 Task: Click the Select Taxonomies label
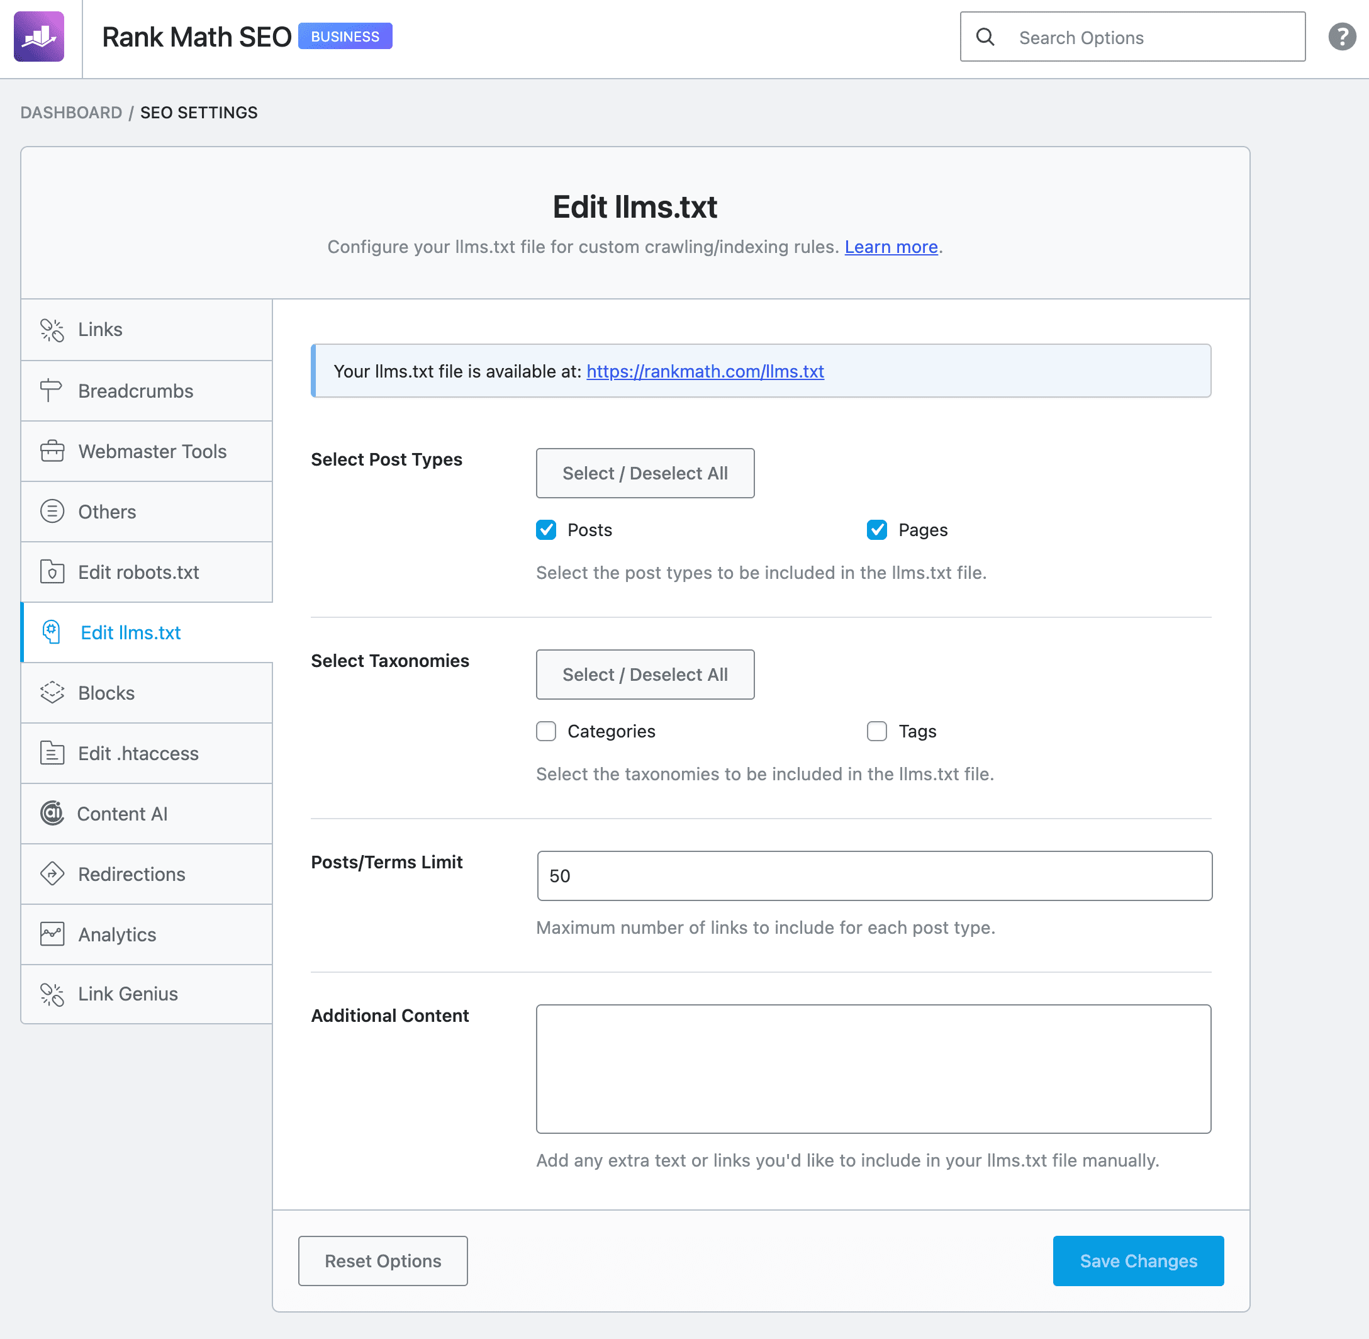[x=390, y=661]
